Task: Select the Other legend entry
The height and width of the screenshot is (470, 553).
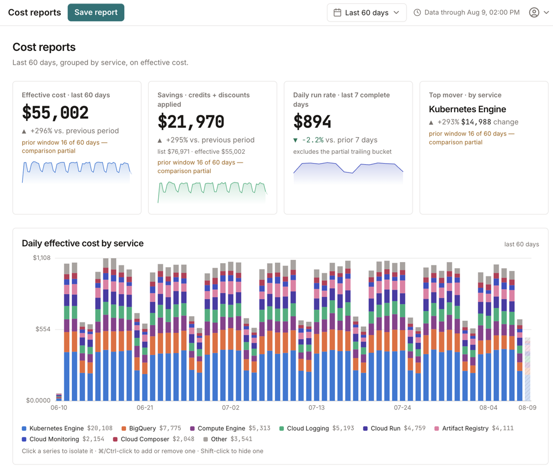Action: [227, 439]
